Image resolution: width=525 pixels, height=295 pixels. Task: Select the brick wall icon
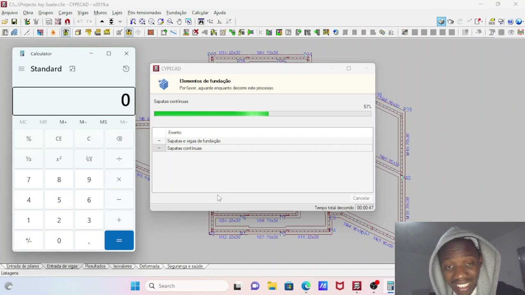[151, 32]
